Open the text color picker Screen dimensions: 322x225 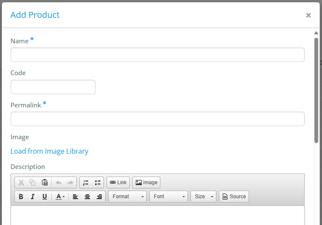click(60, 197)
